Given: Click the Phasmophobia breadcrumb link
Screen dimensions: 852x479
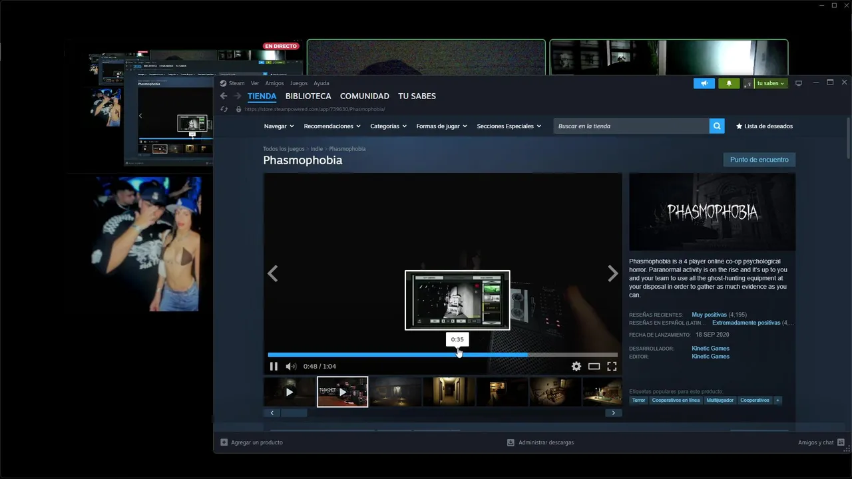Looking at the screenshot, I should 347,149.
